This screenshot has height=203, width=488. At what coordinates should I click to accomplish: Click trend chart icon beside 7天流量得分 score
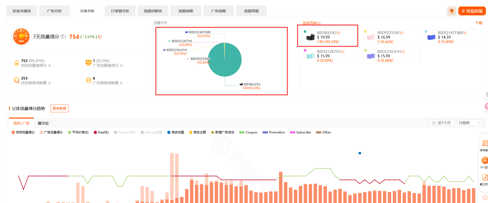pos(100,37)
